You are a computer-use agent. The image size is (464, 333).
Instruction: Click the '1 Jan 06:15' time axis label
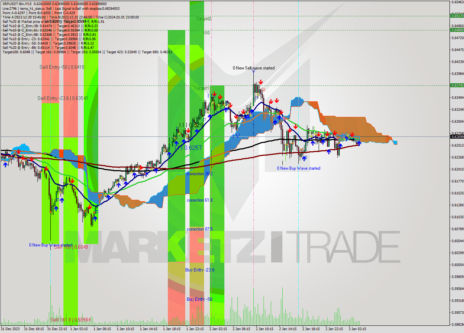click(x=102, y=329)
